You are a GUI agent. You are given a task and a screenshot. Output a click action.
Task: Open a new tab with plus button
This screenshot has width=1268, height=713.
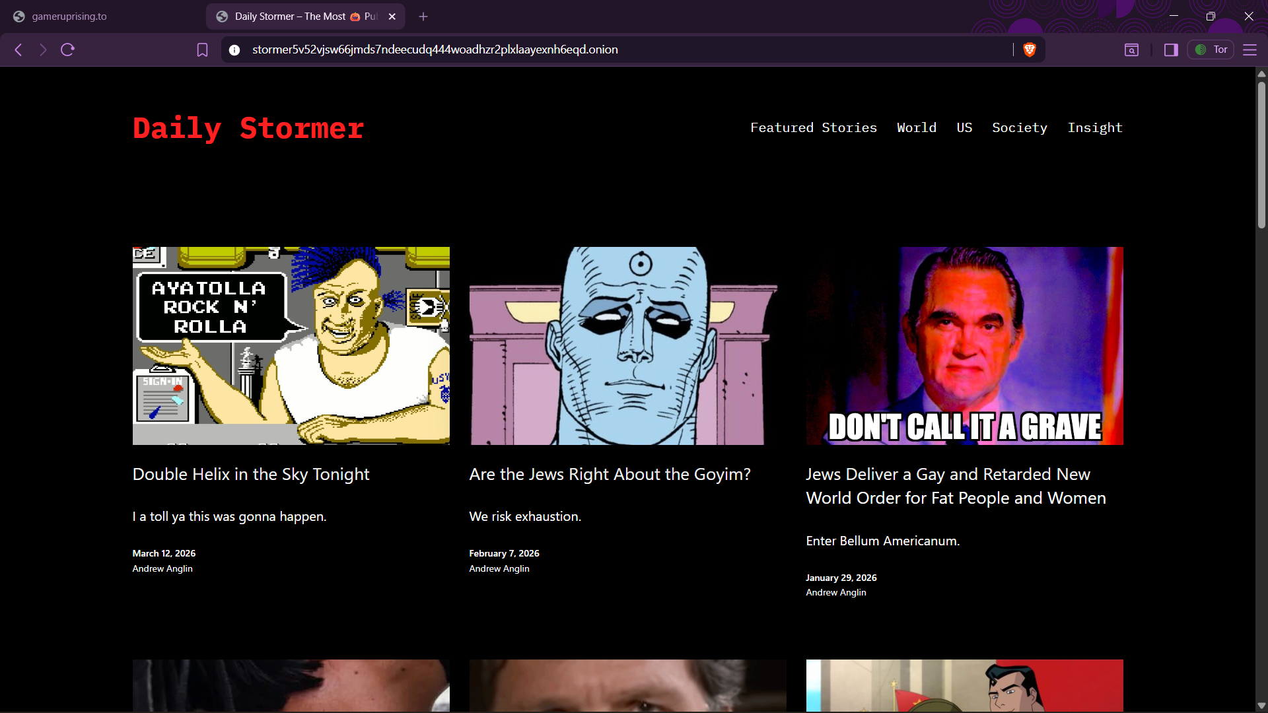click(423, 17)
